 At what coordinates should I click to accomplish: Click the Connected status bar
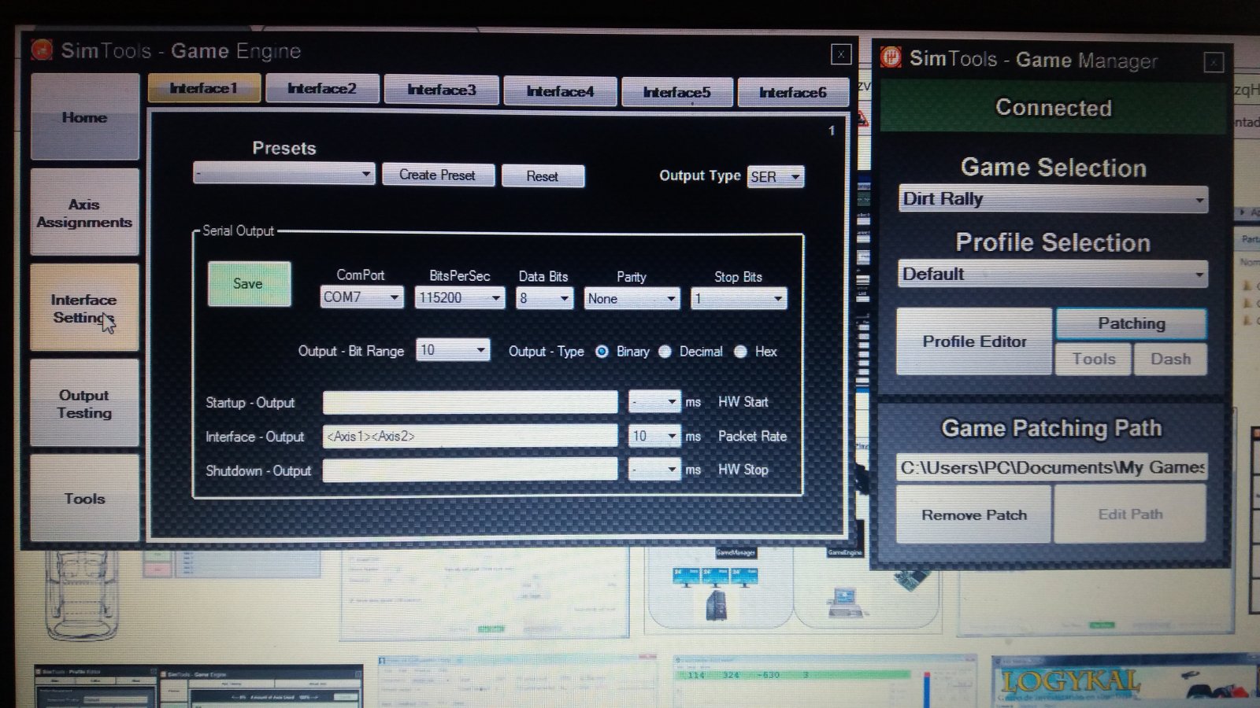click(1054, 107)
